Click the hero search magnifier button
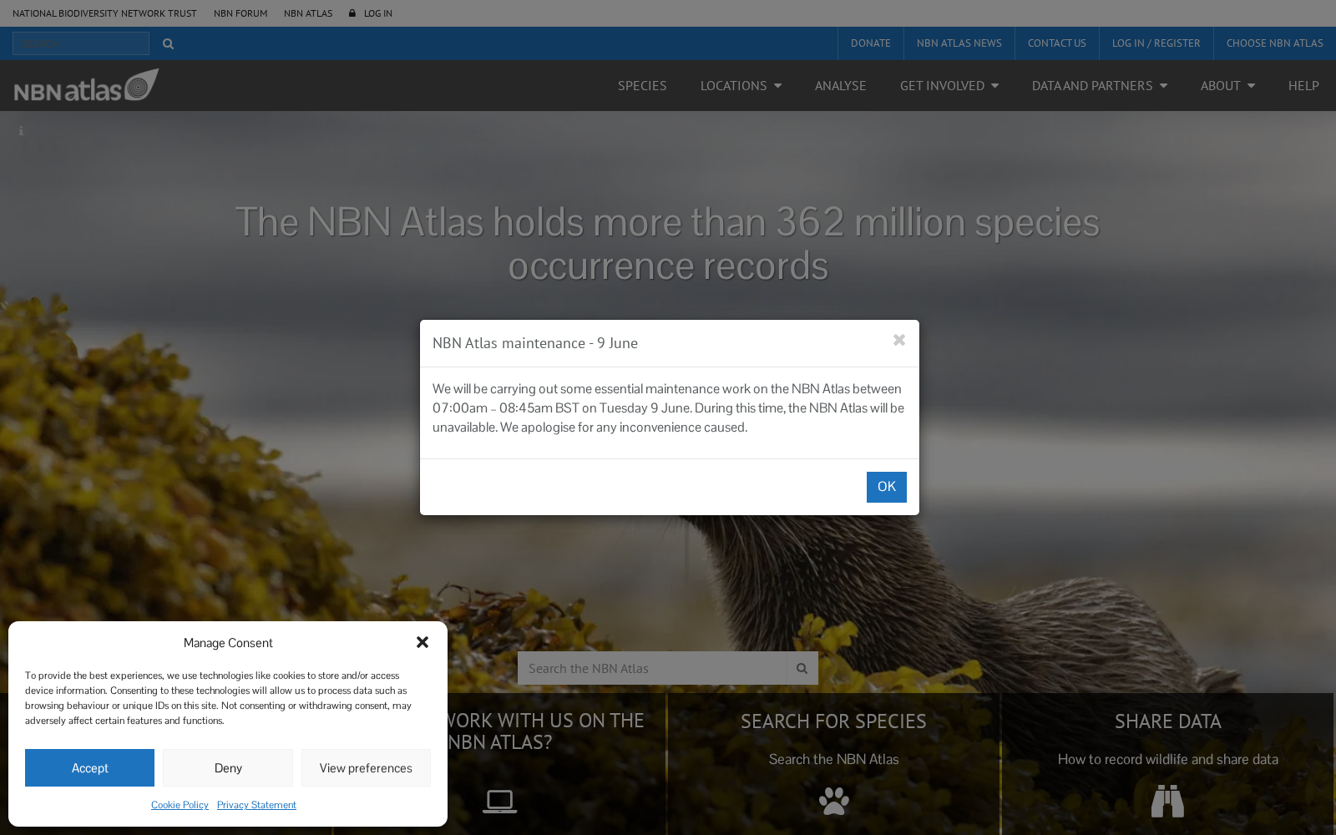The height and width of the screenshot is (835, 1336). pos(802,668)
